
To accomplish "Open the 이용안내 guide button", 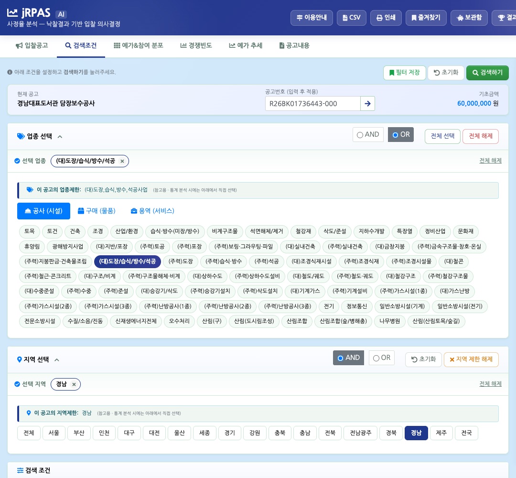I will tap(312, 18).
